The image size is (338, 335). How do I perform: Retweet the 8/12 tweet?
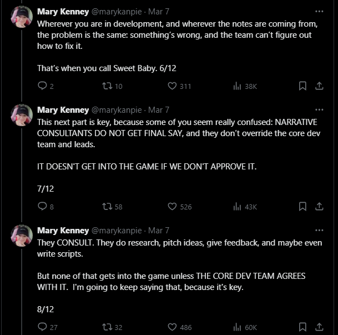(108, 327)
